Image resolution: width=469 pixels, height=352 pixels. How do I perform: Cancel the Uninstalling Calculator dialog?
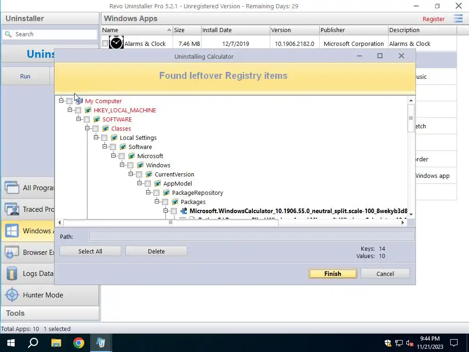tap(385, 274)
